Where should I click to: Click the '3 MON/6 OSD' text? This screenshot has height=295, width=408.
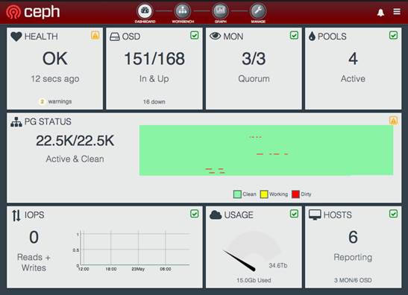[353, 280]
